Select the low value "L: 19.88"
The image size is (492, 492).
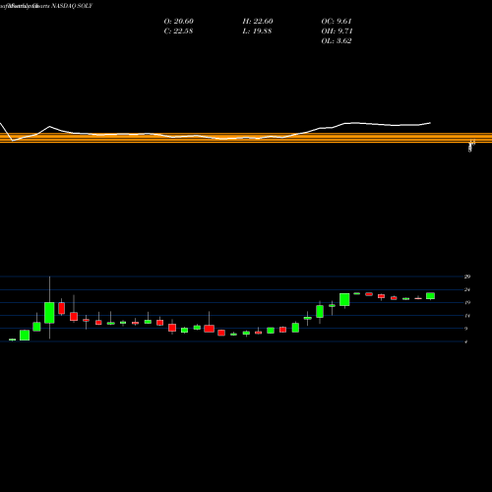pos(257,31)
